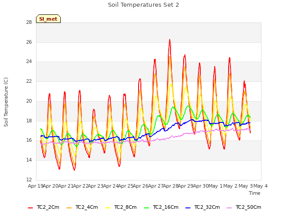Image resolution: width=288 pixels, height=216 pixels.
Task: Click the violet TC2_50Cm legend swatch
Action: 229,208
